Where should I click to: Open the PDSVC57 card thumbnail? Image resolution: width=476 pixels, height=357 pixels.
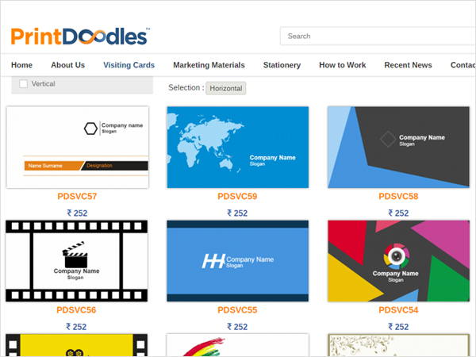click(78, 148)
